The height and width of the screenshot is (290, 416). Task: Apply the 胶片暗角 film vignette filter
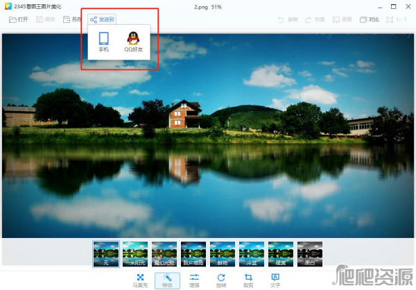coord(193,253)
